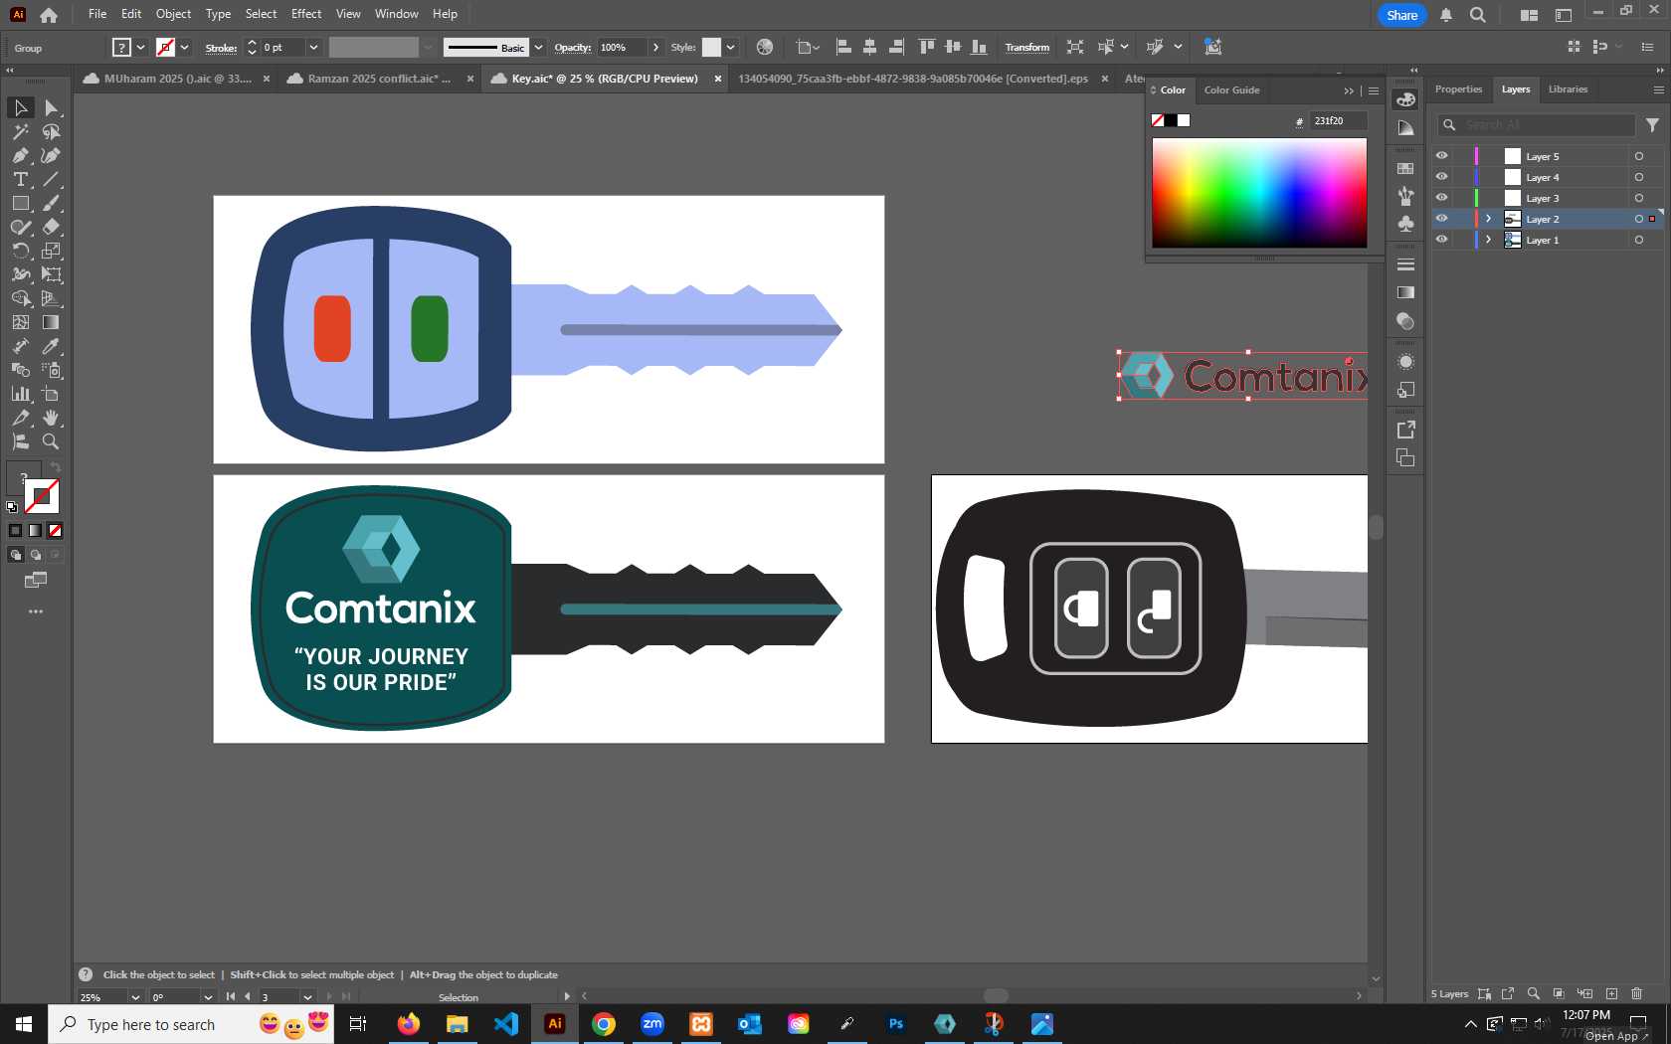Open the Symbols panel icon
The height and width of the screenshot is (1044, 1671).
click(x=1405, y=224)
